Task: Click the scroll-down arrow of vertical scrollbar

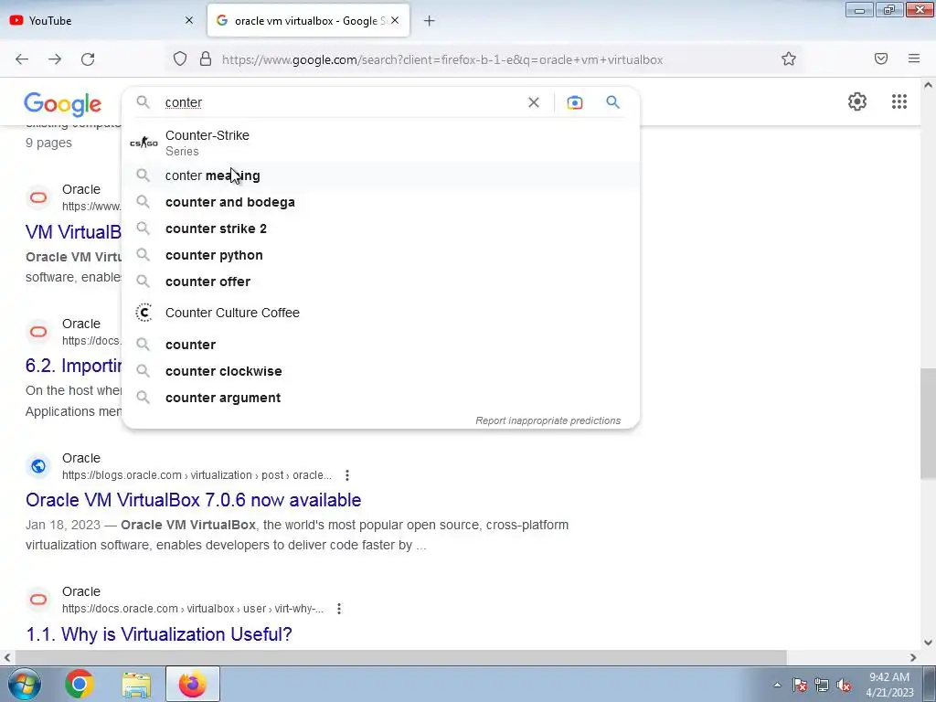Action: [x=928, y=643]
